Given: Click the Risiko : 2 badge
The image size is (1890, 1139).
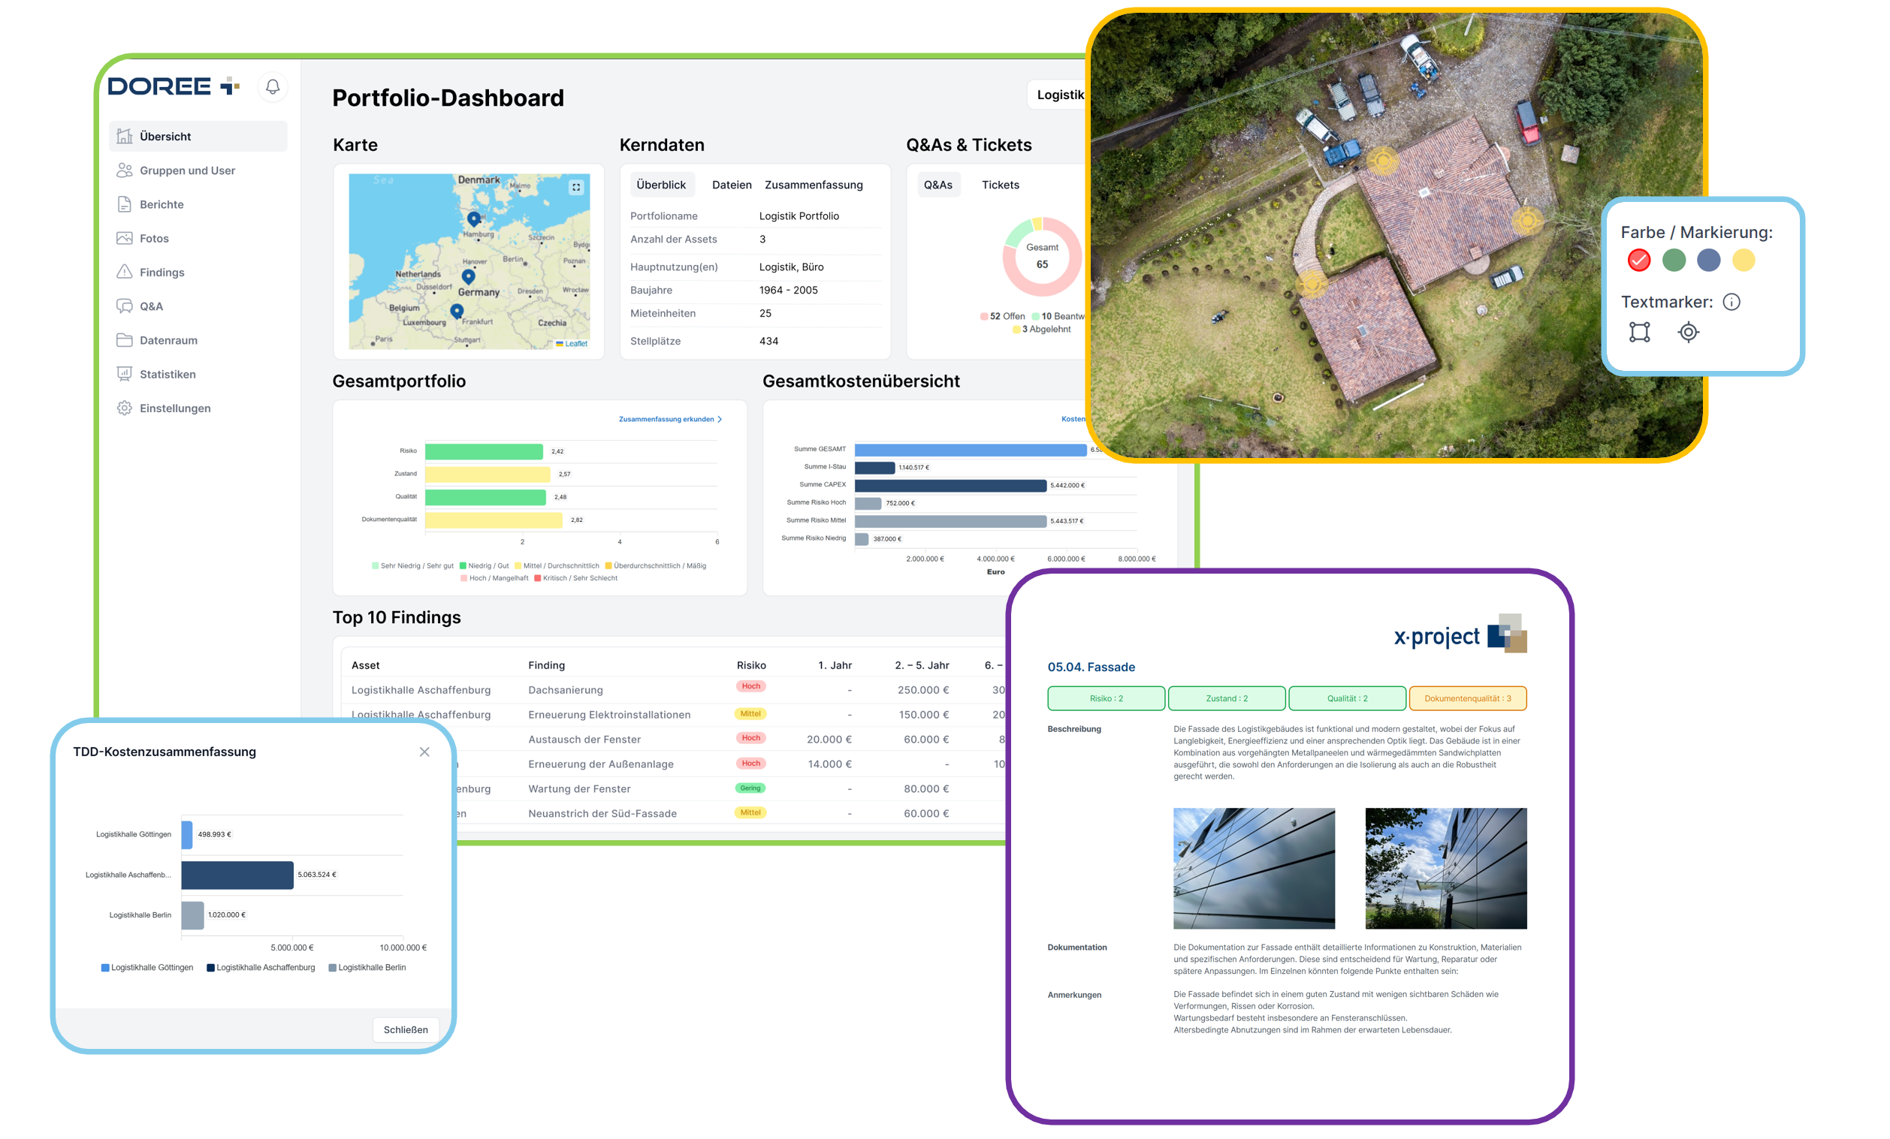Looking at the screenshot, I should pyautogui.click(x=1106, y=698).
